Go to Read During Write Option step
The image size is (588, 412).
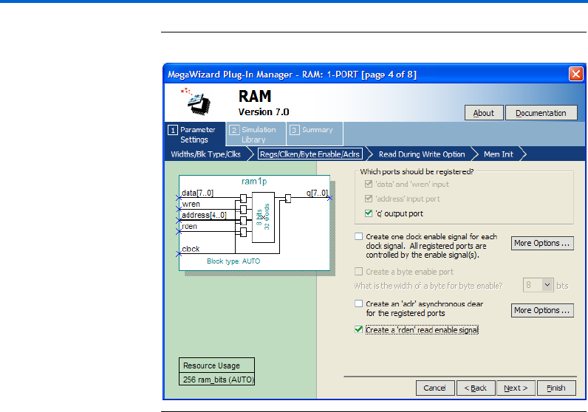pyautogui.click(x=422, y=154)
